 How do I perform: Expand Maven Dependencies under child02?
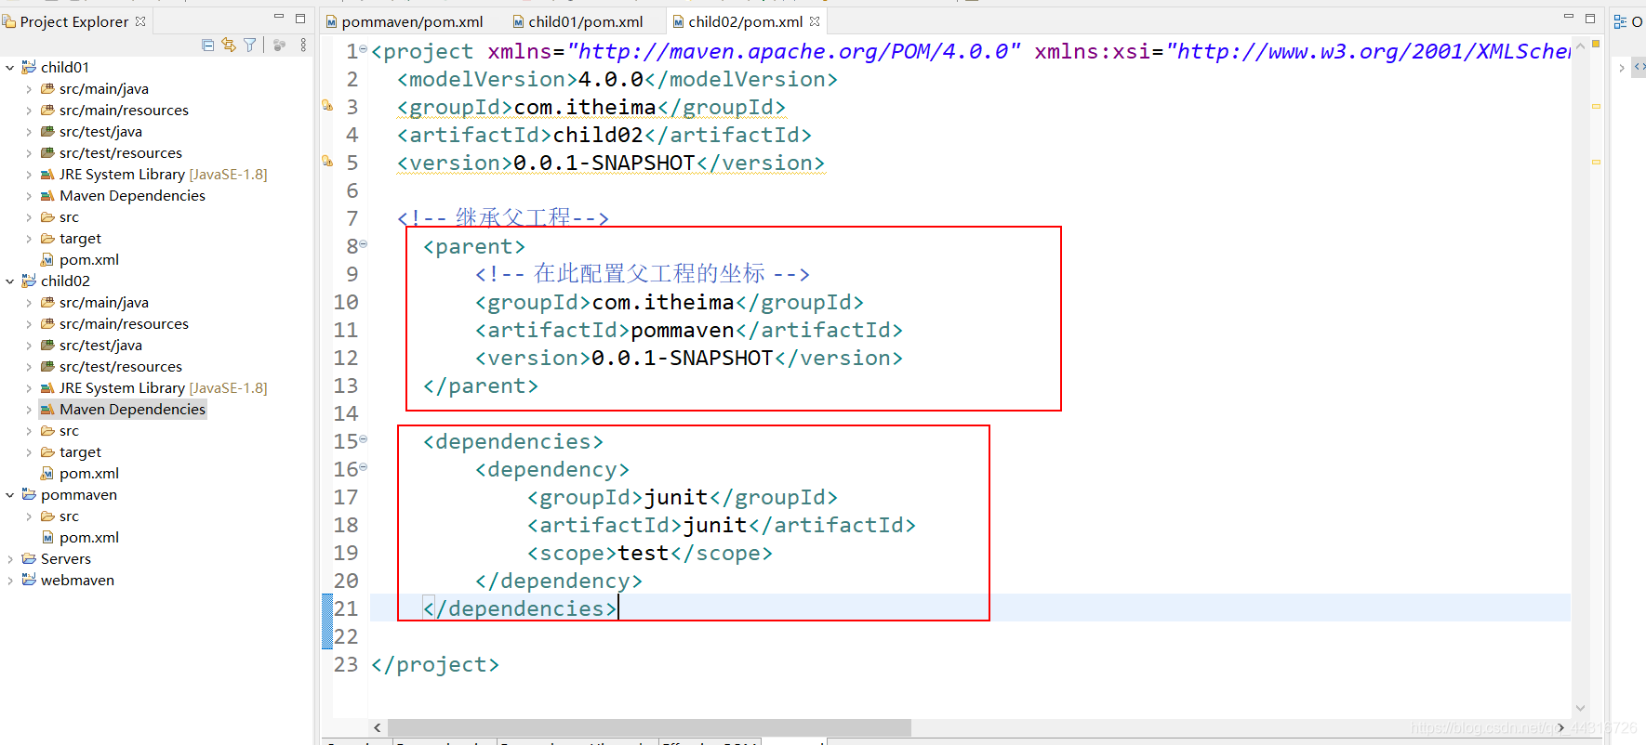coord(29,409)
